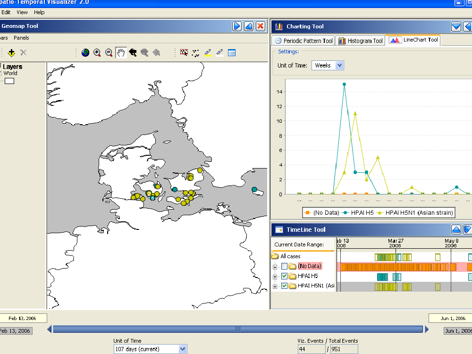Click the Mar 27 2006 timeline header
The height and width of the screenshot is (354, 472).
(x=396, y=243)
